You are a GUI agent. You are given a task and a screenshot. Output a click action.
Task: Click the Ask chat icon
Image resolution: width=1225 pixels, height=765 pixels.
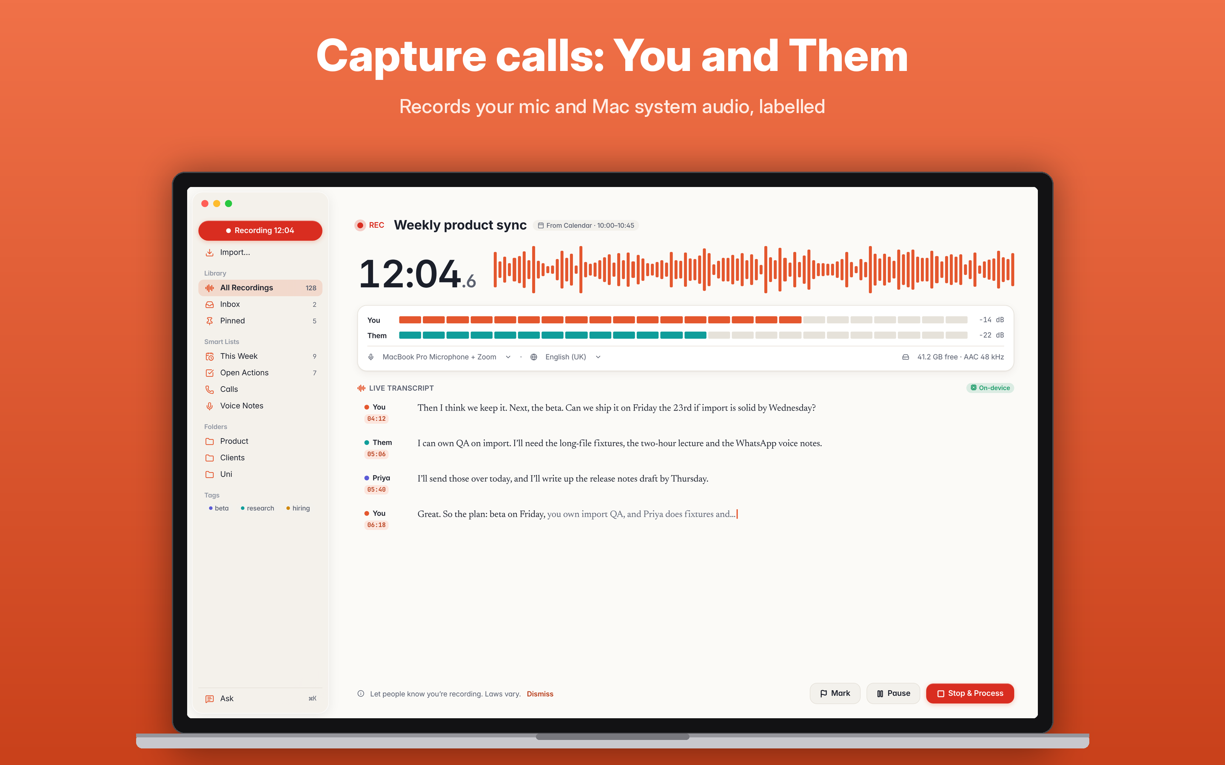(210, 699)
